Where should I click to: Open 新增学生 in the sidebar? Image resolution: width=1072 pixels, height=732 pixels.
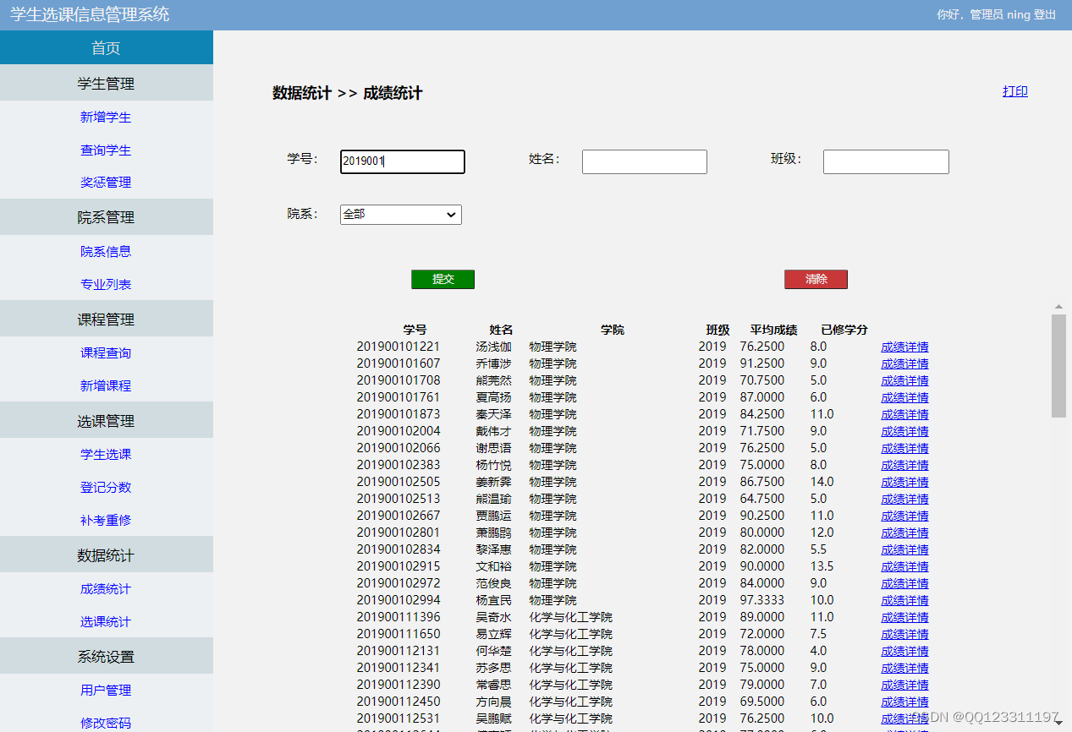click(x=106, y=117)
